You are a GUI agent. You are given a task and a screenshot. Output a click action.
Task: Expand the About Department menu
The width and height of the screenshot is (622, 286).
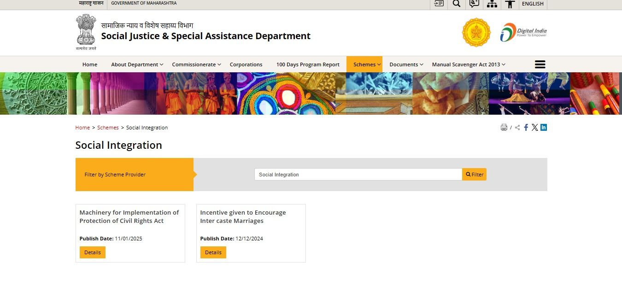137,64
